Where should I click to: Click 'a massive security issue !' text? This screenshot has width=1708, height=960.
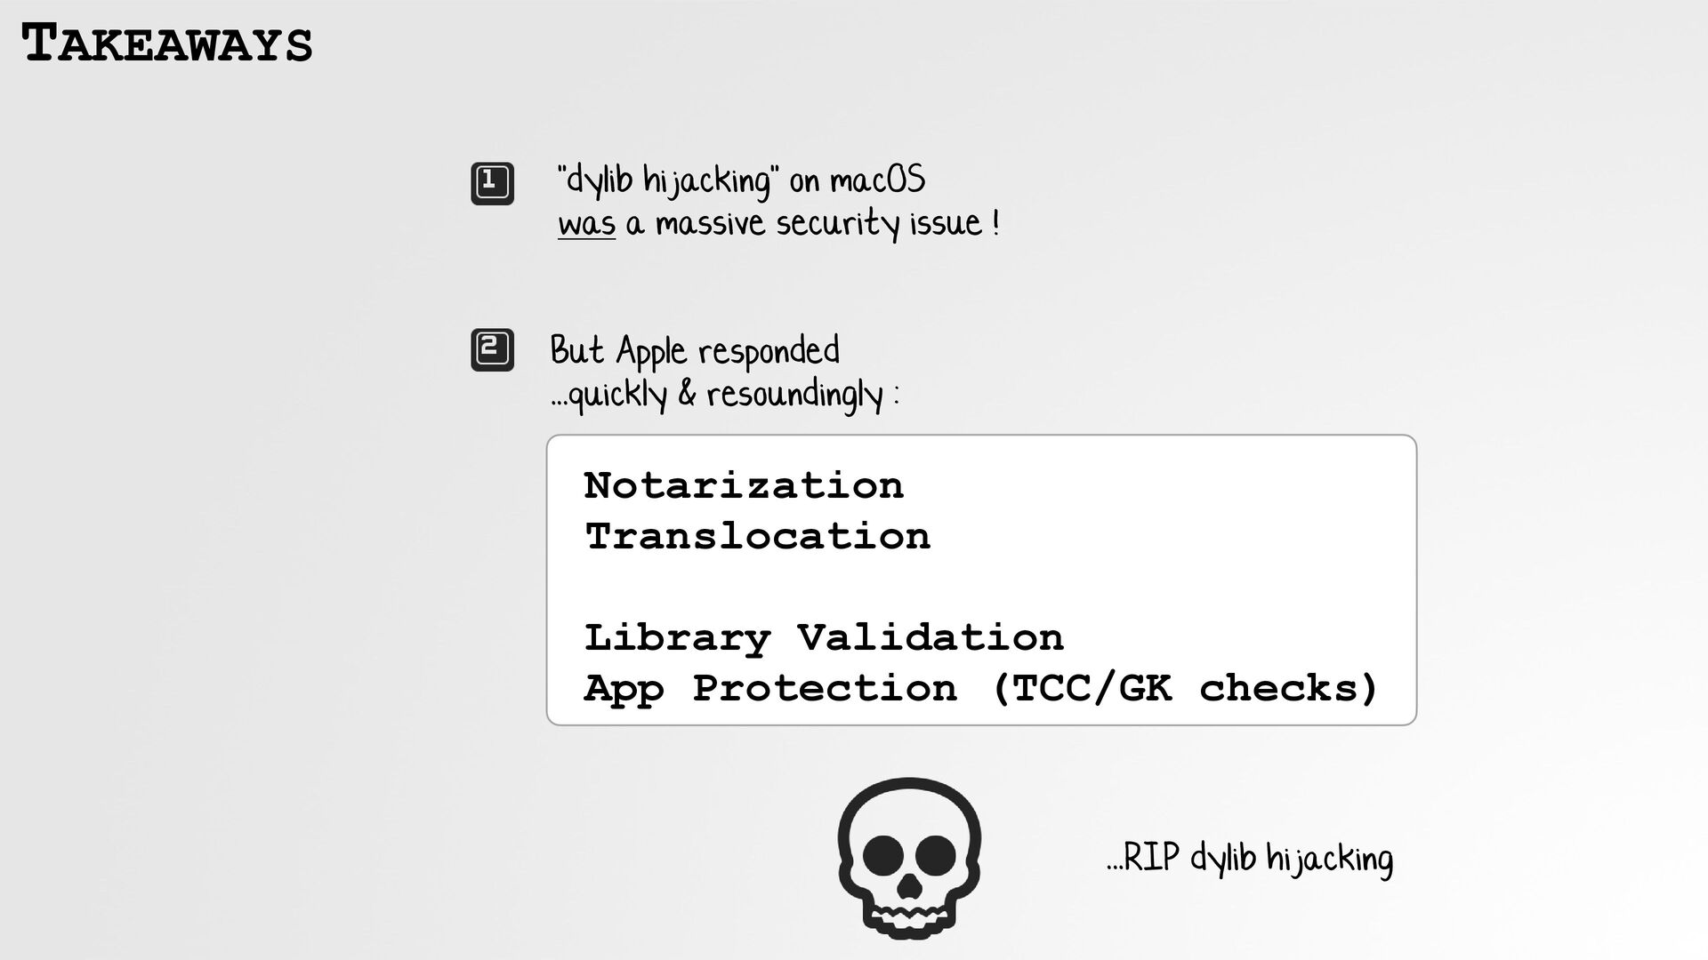point(812,223)
